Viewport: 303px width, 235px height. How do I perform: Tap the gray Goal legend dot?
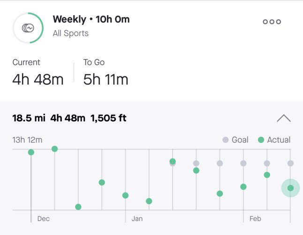click(226, 140)
